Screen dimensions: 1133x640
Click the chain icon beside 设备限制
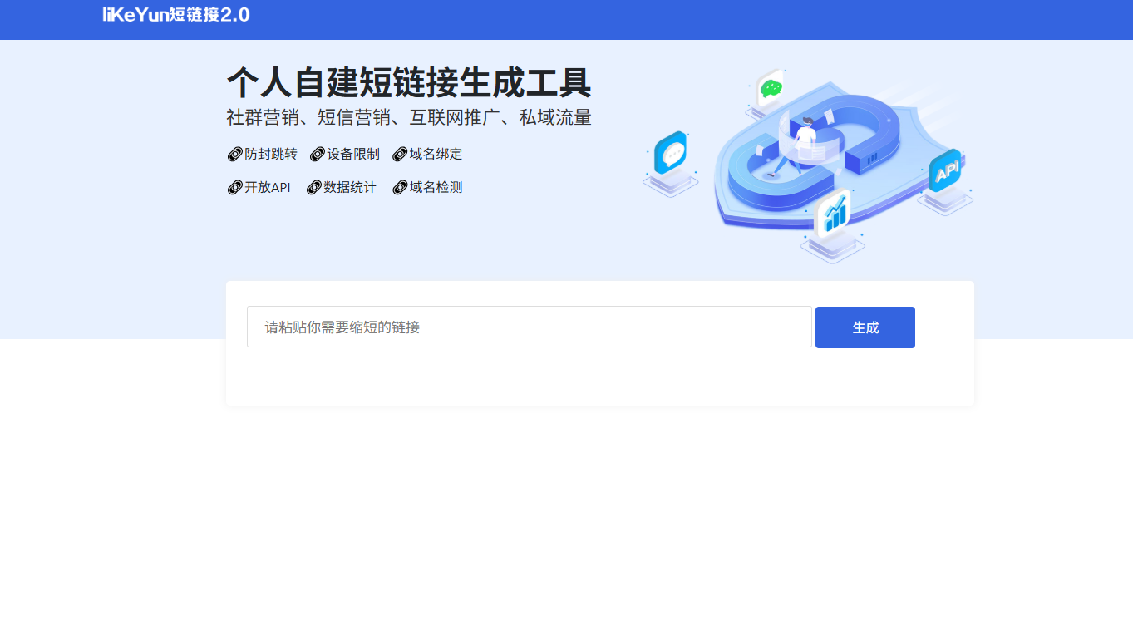(317, 155)
